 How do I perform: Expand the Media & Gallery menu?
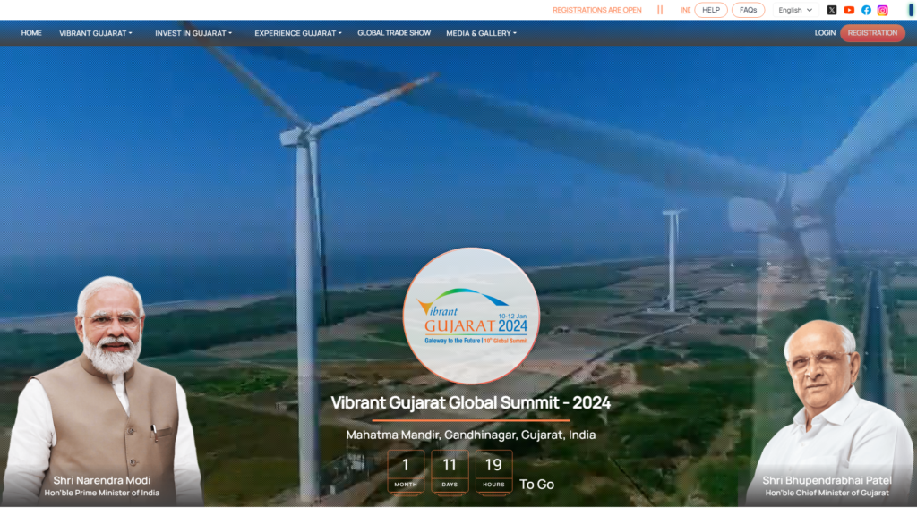tap(481, 33)
